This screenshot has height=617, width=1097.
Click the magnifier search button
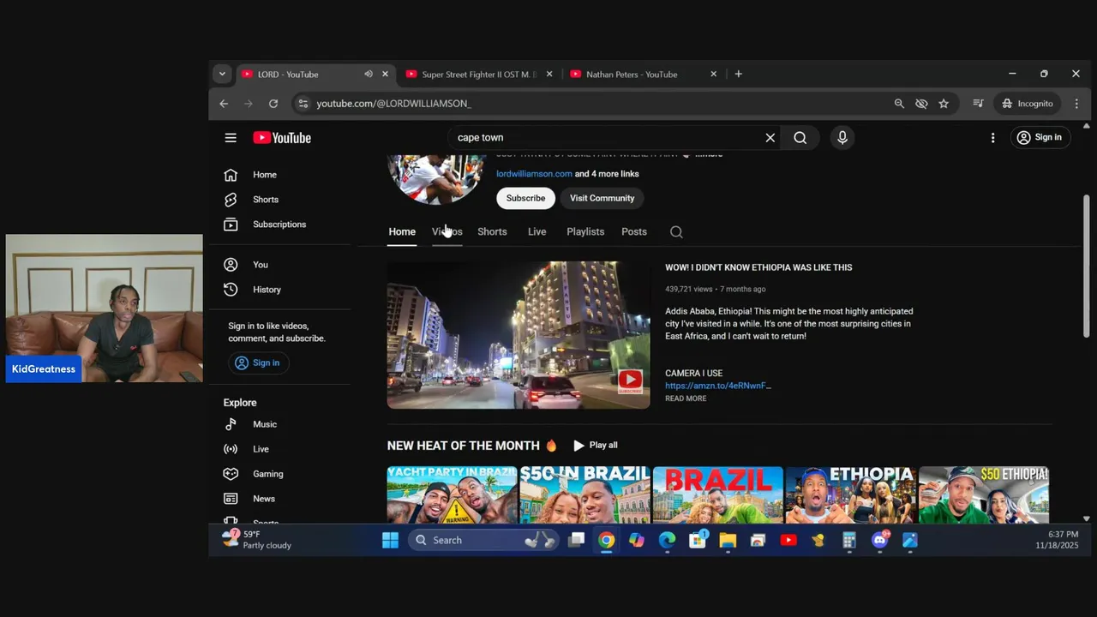[800, 138]
